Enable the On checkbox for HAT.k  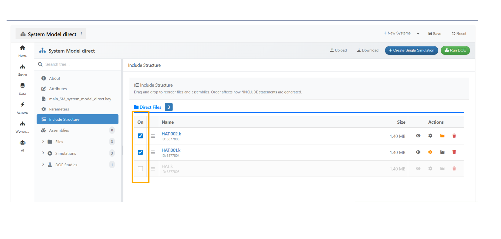[140, 169]
